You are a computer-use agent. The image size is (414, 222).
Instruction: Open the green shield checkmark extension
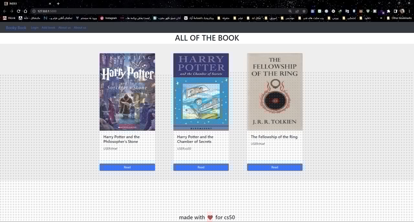pos(368,11)
